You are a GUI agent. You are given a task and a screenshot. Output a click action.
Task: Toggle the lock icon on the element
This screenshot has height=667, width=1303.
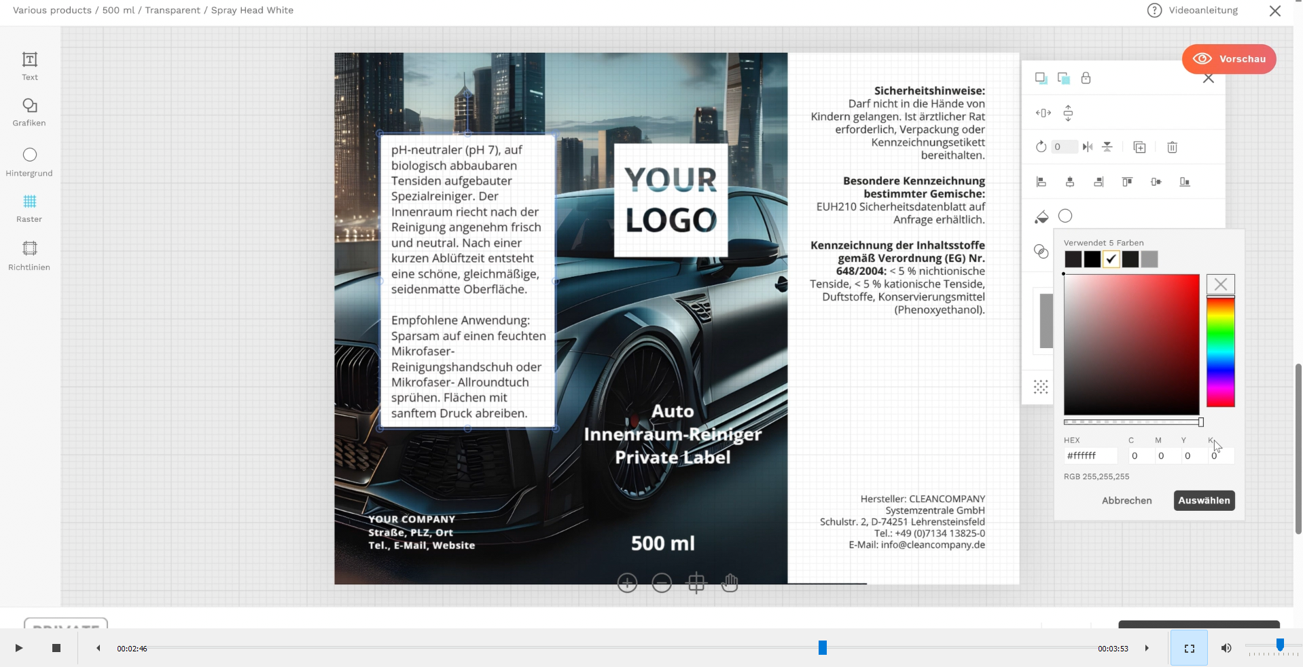pyautogui.click(x=1086, y=78)
